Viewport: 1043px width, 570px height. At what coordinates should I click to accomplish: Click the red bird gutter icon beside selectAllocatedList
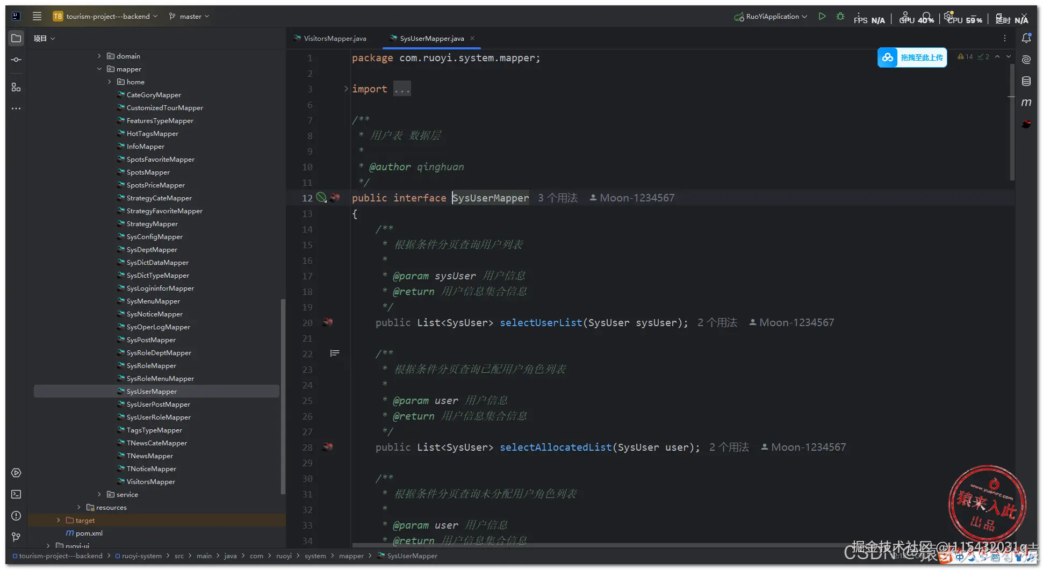point(327,446)
